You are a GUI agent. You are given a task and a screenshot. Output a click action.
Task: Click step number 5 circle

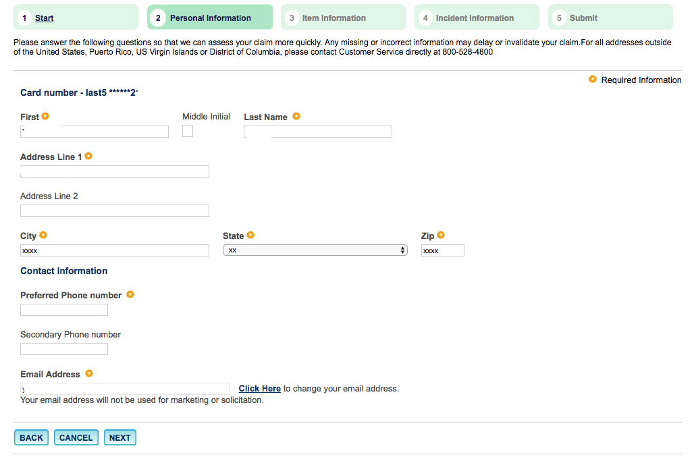pos(559,18)
